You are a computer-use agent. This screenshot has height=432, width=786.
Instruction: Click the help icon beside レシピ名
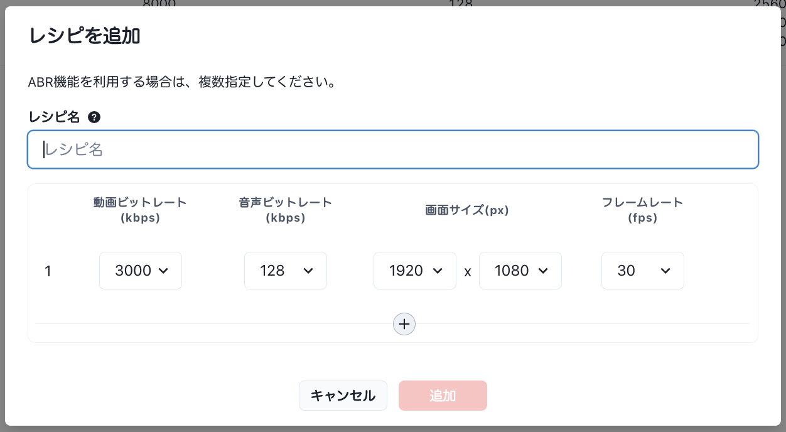94,117
